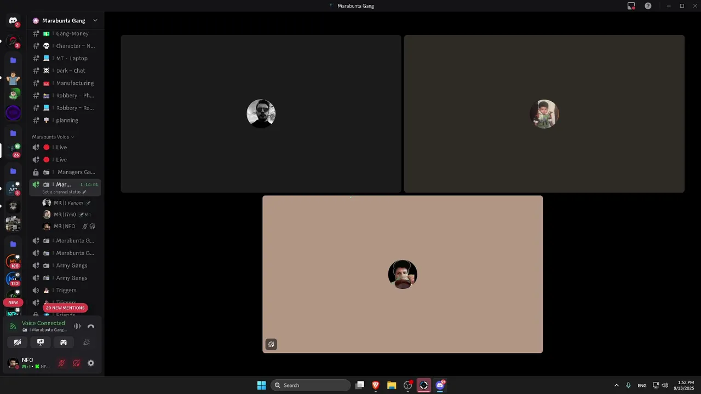Click the Voice Connected status text
The width and height of the screenshot is (701, 394).
tap(43, 323)
